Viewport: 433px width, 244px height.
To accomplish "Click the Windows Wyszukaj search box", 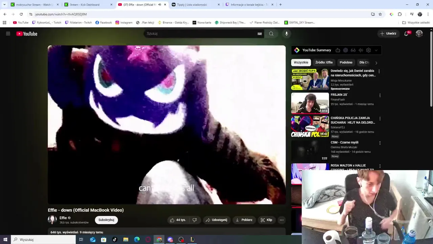I will tap(43, 240).
